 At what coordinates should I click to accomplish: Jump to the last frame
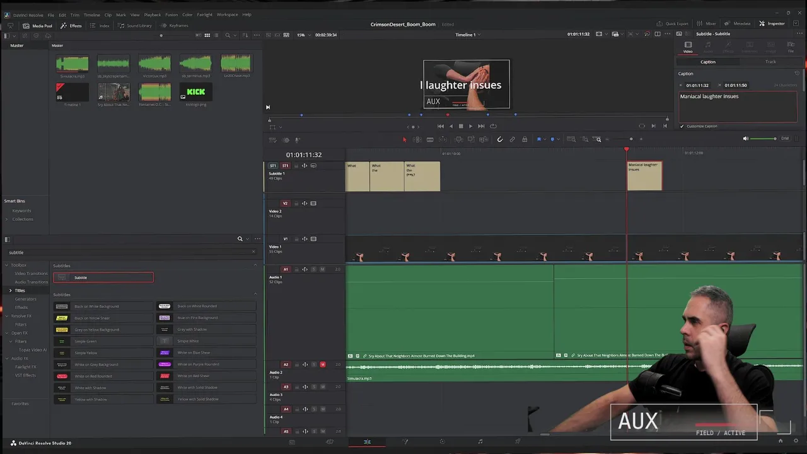pyautogui.click(x=481, y=126)
